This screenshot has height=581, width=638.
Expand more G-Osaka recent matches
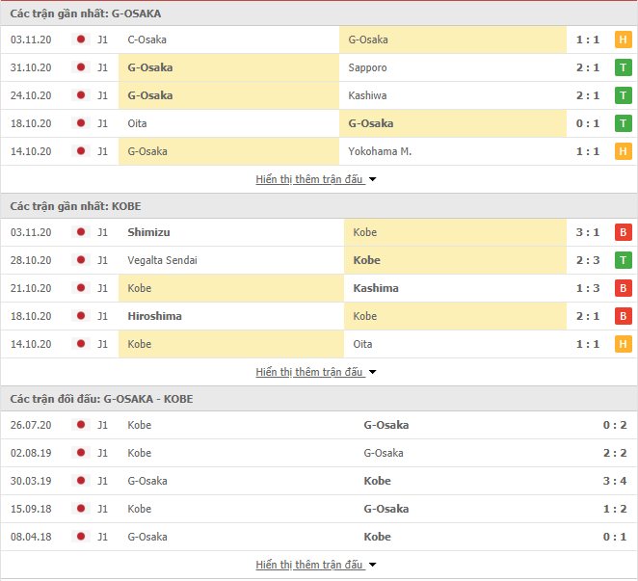coord(316,179)
